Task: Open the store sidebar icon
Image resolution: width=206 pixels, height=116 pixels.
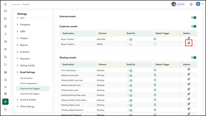Action: [x=6, y=94]
